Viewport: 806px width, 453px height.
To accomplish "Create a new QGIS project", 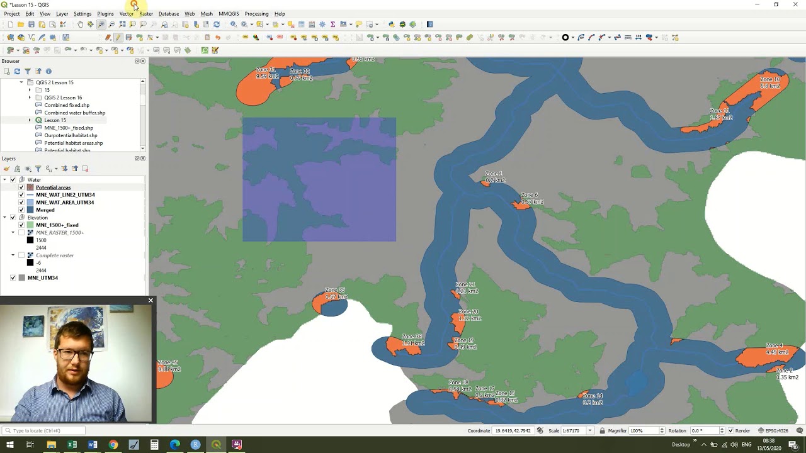I will (10, 25).
